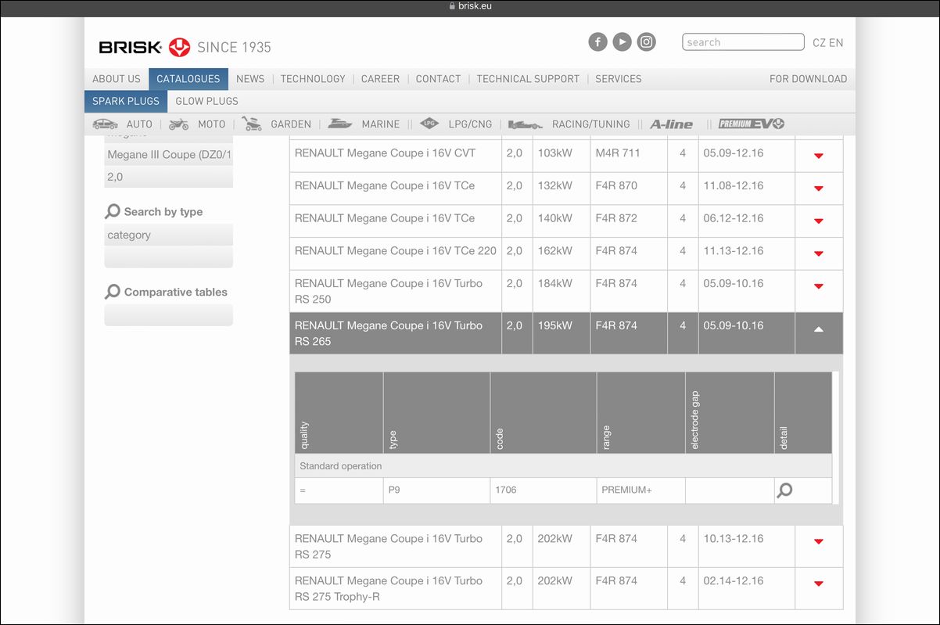Click the electrode gap column header
940x625 pixels.
point(730,413)
